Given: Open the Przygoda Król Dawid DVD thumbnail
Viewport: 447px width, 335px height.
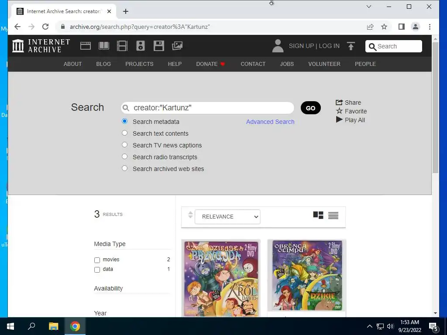Looking at the screenshot, I should [x=221, y=279].
